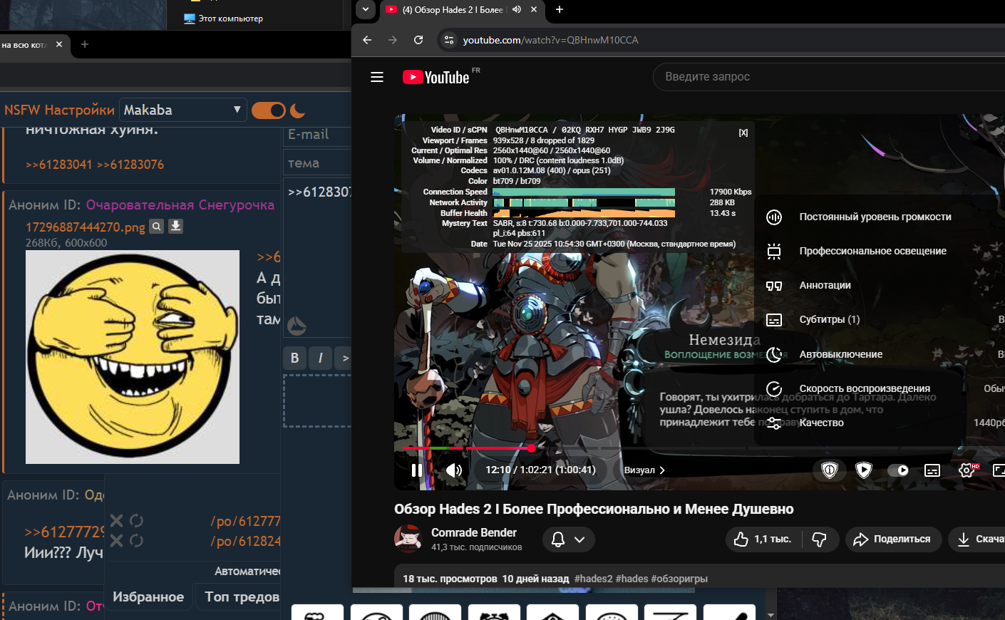The width and height of the screenshot is (1005, 620).
Task: Open site information icon in address bar
Action: tap(449, 40)
